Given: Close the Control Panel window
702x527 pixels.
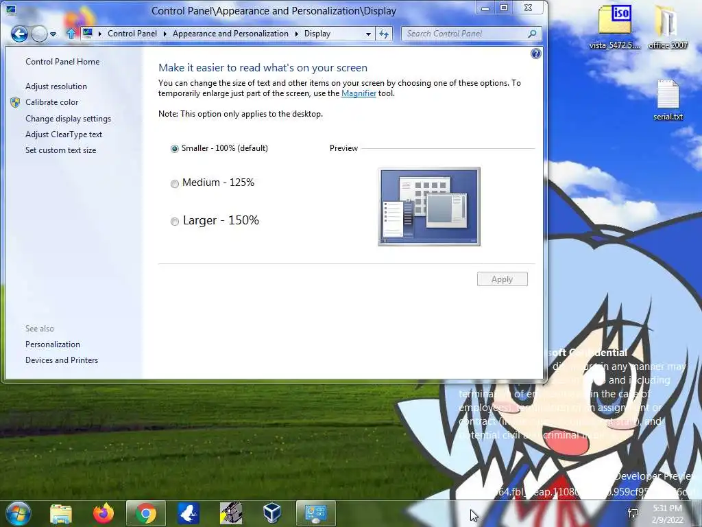Looking at the screenshot, I should tap(529, 8).
